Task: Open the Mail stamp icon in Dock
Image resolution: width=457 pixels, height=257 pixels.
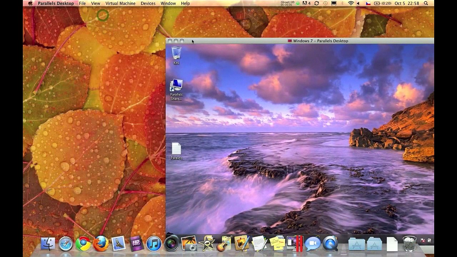Action: tap(119, 244)
